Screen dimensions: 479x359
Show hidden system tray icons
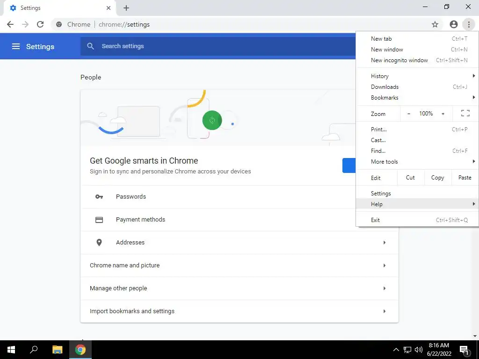(x=396, y=350)
